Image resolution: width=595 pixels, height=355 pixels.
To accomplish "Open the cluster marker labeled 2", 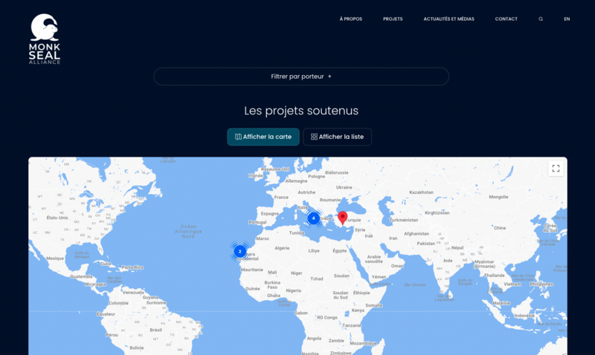I will click(239, 251).
